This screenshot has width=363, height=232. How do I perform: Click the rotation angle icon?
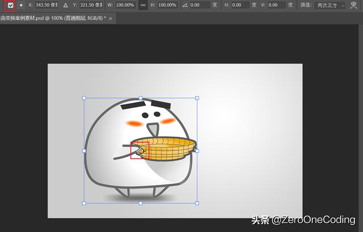(x=185, y=5)
